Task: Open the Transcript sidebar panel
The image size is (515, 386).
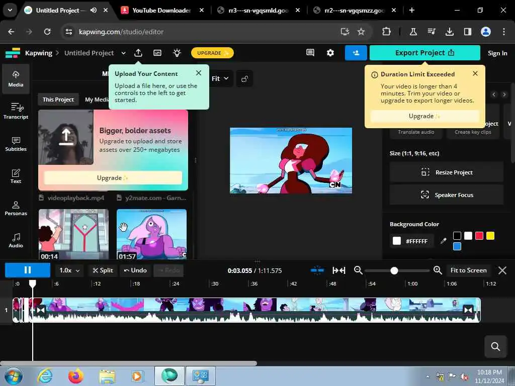Action: [16, 111]
